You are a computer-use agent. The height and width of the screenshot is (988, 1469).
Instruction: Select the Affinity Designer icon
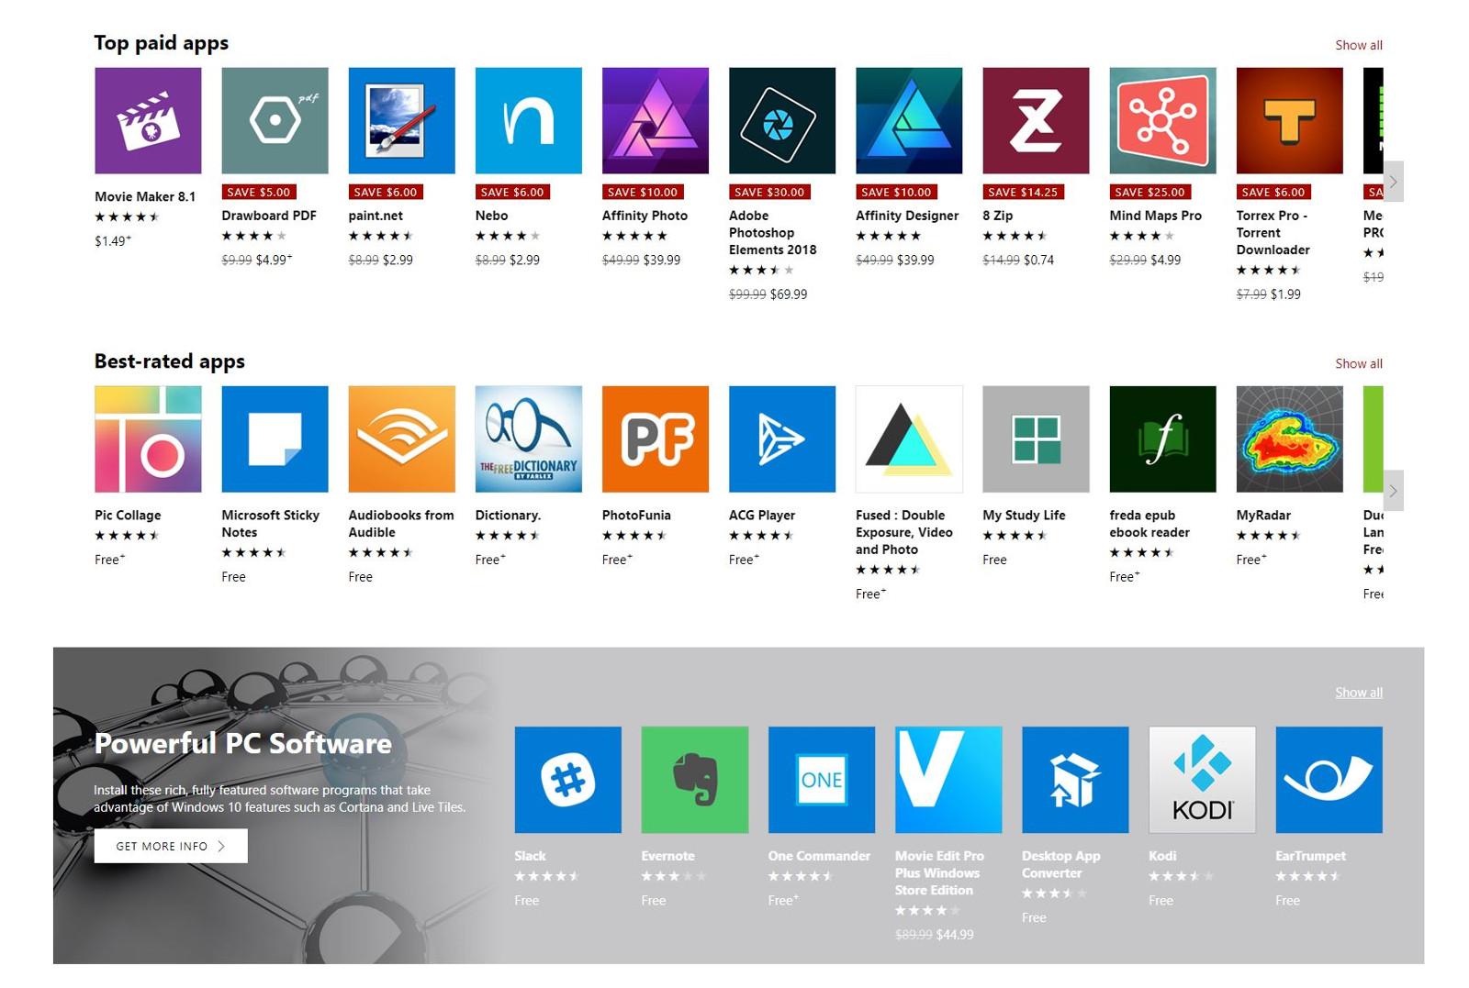(x=909, y=120)
